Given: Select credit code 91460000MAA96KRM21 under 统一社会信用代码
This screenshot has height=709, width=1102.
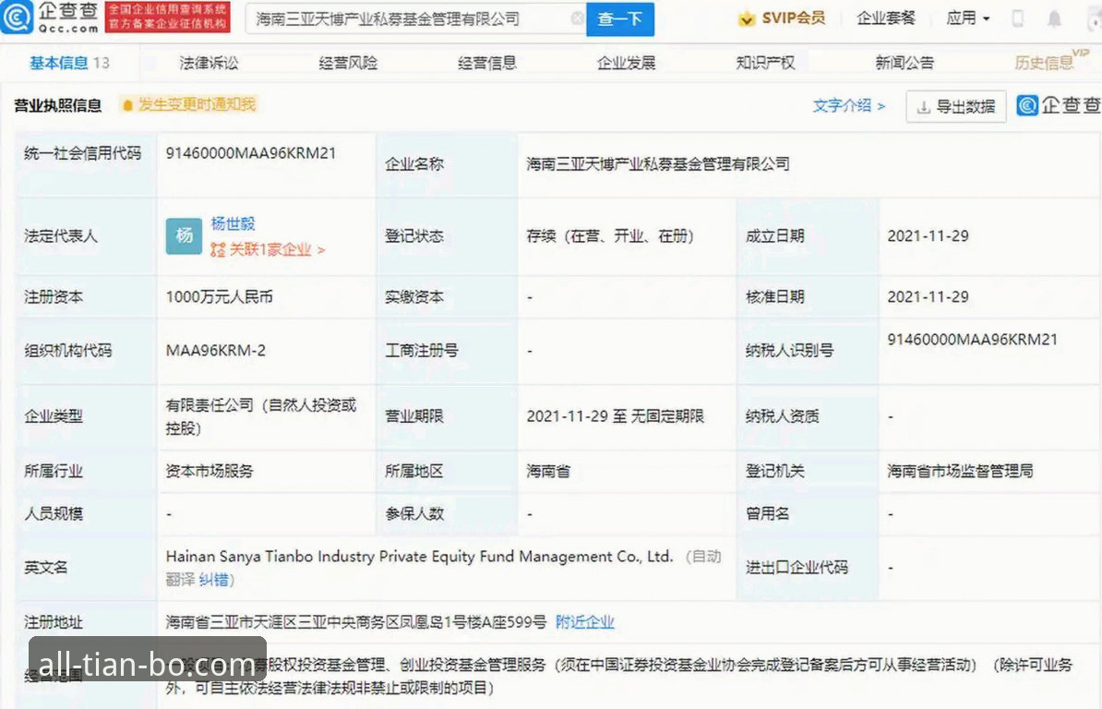Looking at the screenshot, I should [251, 153].
